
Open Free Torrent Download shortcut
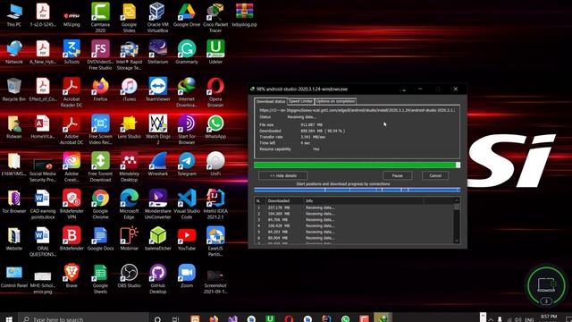click(x=100, y=167)
